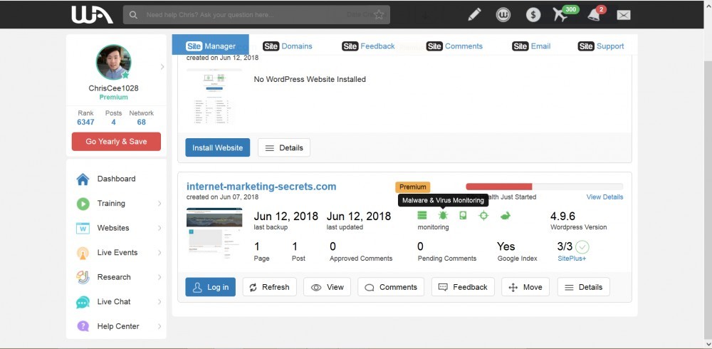Click the Research icon
712x349 pixels.
(x=83, y=277)
